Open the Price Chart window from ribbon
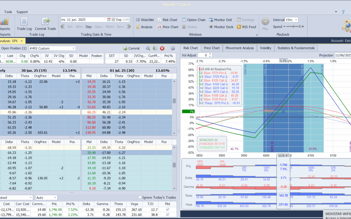The width and height of the screenshot is (351, 219). point(168,27)
